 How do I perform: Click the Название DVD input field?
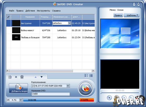coord(51,94)
